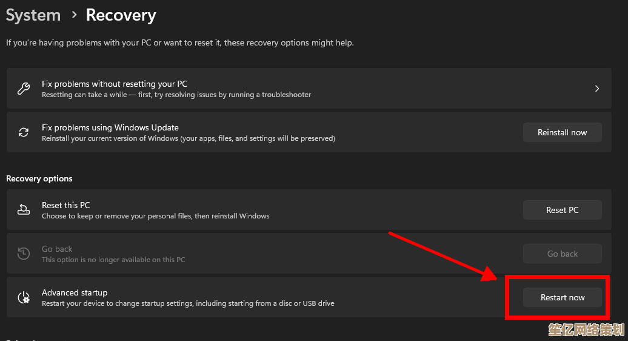628x341 pixels.
Task: Click the "Reset this PC" option title
Action: point(65,205)
